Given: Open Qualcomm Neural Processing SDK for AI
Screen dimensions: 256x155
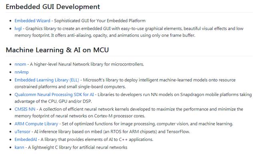Looking at the screenshot, I should coord(54,95).
